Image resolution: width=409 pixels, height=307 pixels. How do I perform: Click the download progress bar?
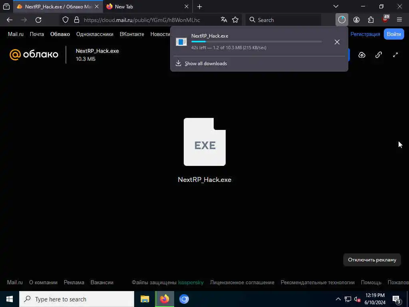tap(256, 42)
